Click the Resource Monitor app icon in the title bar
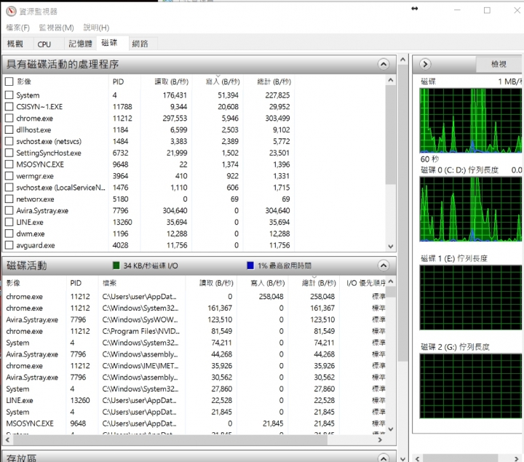 tap(11, 12)
